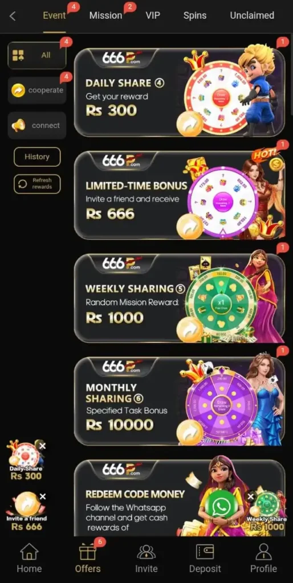Open the Unclaimed tab
Viewport: 293px width, 583px height.
tap(252, 15)
